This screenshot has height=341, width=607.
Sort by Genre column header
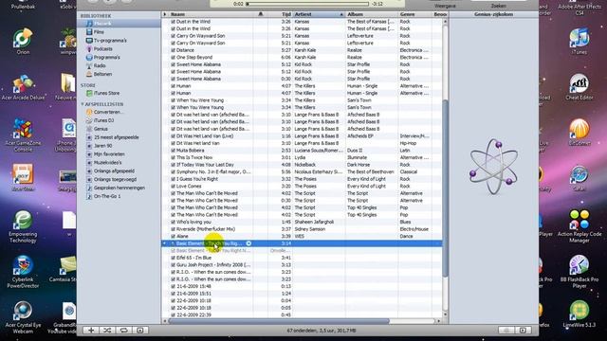(x=415, y=14)
